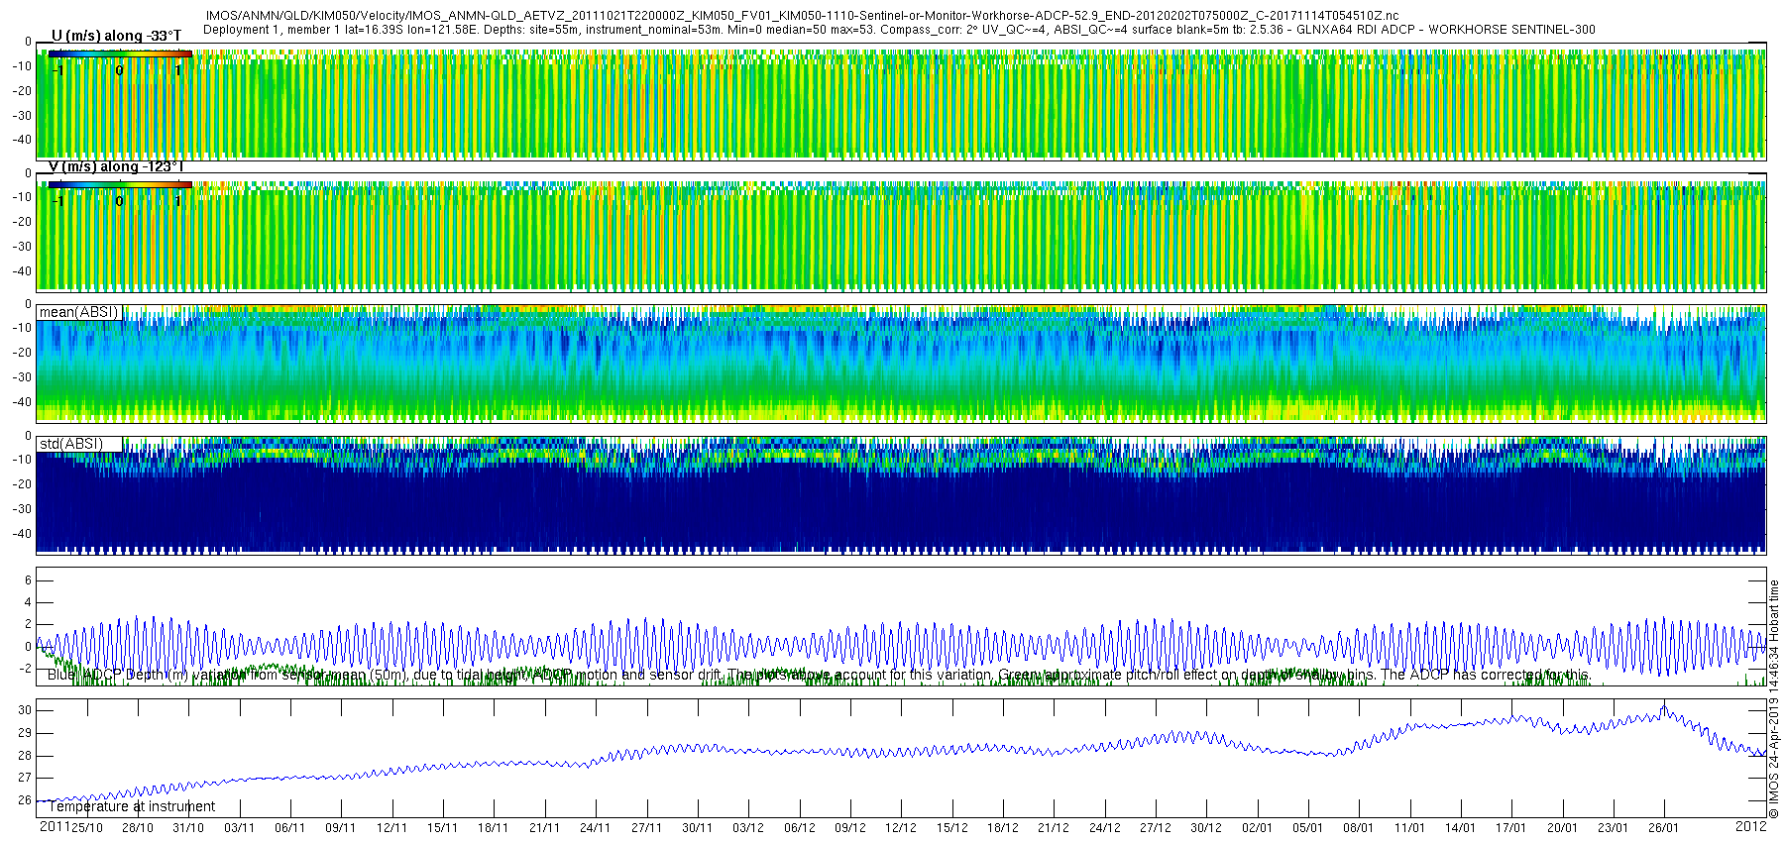Viewport: 1784px width, 842px height.
Task: Click the '21/12' date tick label
Action: (x=1054, y=828)
